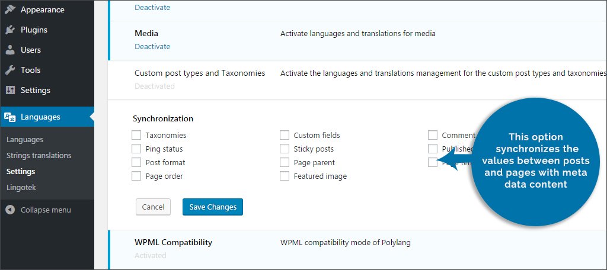Click 'Activate languages and translations for media' text
The height and width of the screenshot is (270, 607).
click(x=357, y=34)
